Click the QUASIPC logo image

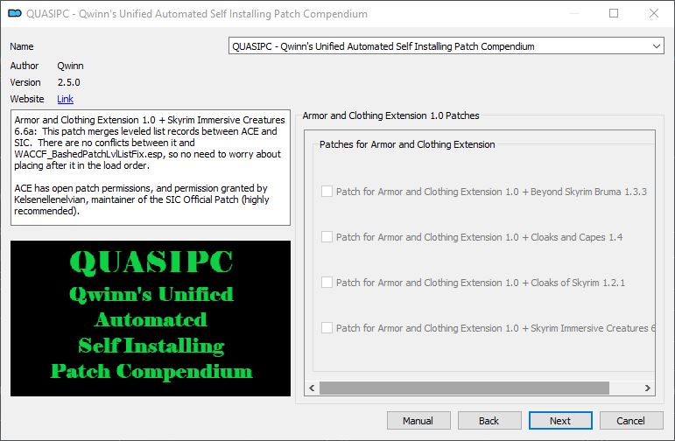pyautogui.click(x=151, y=318)
